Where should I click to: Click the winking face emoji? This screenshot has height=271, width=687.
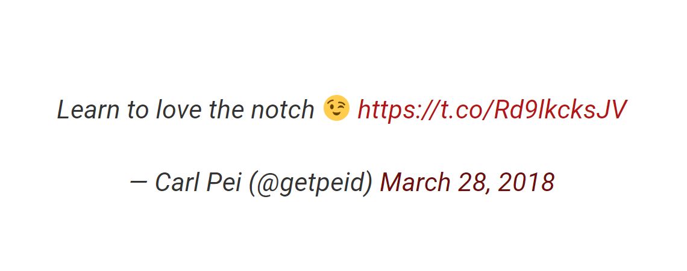336,109
